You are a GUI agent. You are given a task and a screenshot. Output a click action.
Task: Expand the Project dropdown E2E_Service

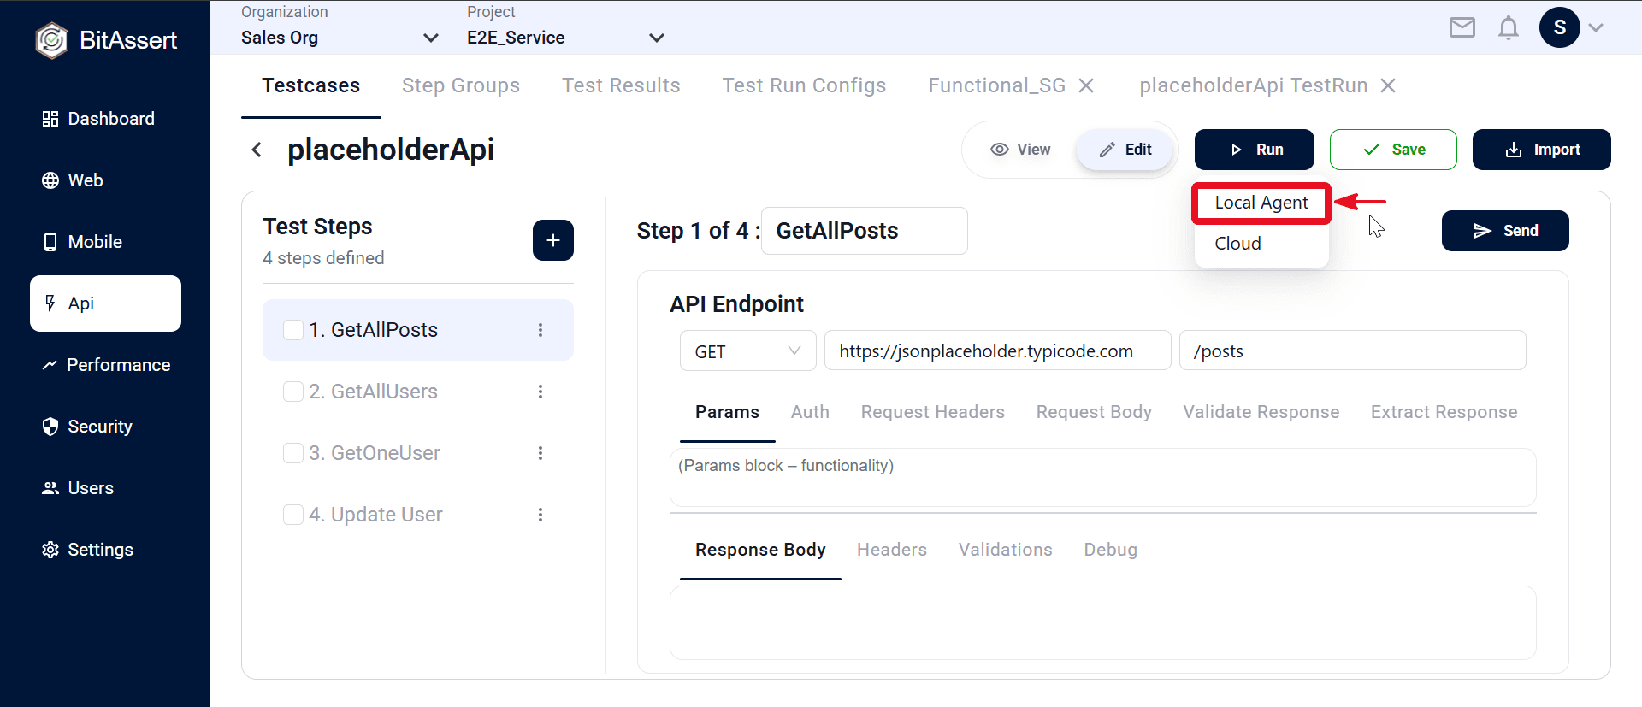point(565,38)
